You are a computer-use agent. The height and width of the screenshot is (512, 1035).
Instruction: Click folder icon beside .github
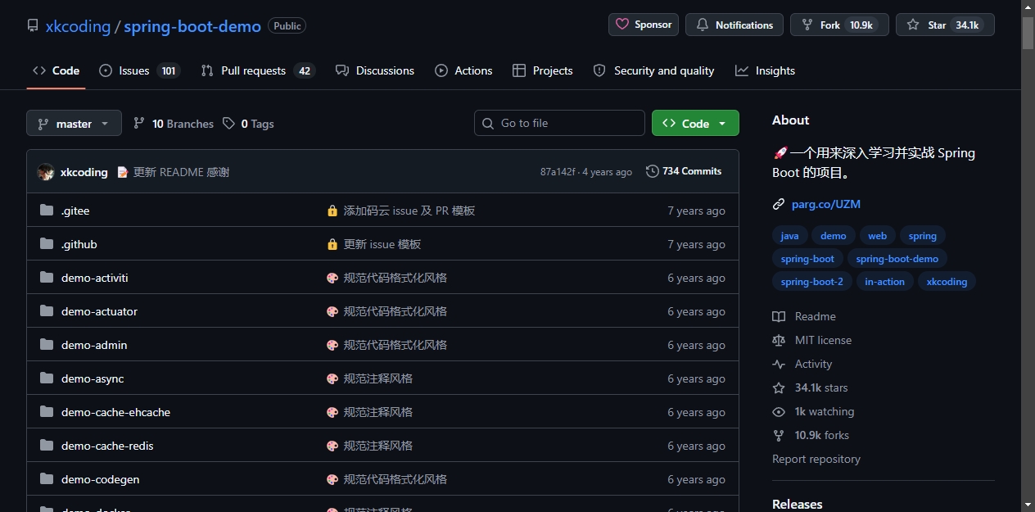pos(47,244)
